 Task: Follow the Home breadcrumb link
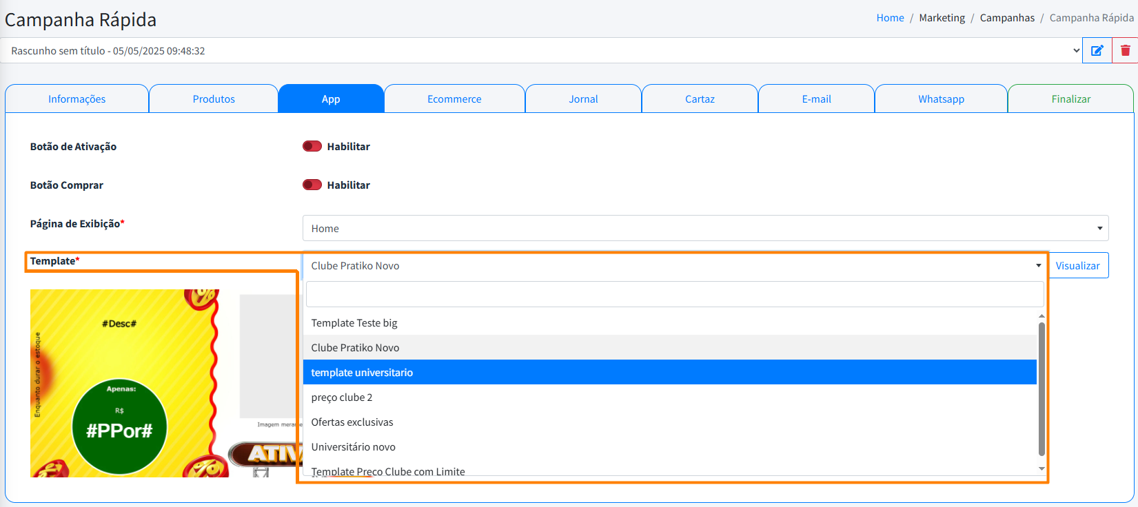890,18
